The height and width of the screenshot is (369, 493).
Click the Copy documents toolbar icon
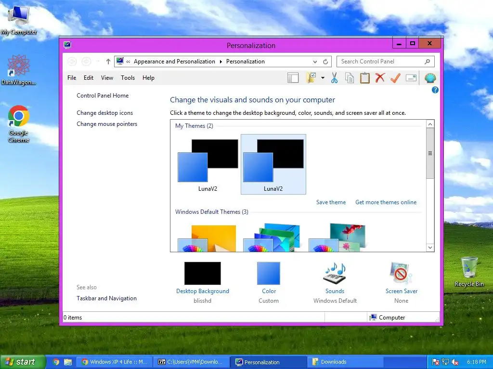pos(350,78)
